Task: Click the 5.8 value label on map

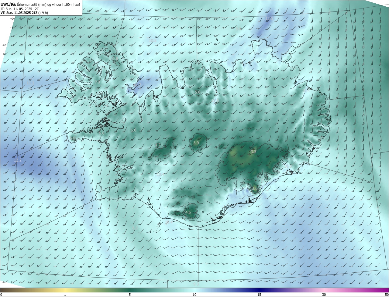Action: click(x=198, y=92)
